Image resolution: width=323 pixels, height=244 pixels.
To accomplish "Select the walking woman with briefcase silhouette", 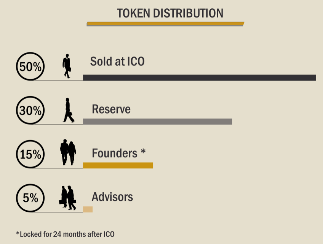I will coord(69,110).
